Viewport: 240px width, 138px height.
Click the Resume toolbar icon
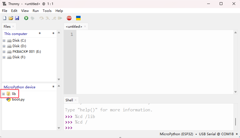(x=60, y=18)
